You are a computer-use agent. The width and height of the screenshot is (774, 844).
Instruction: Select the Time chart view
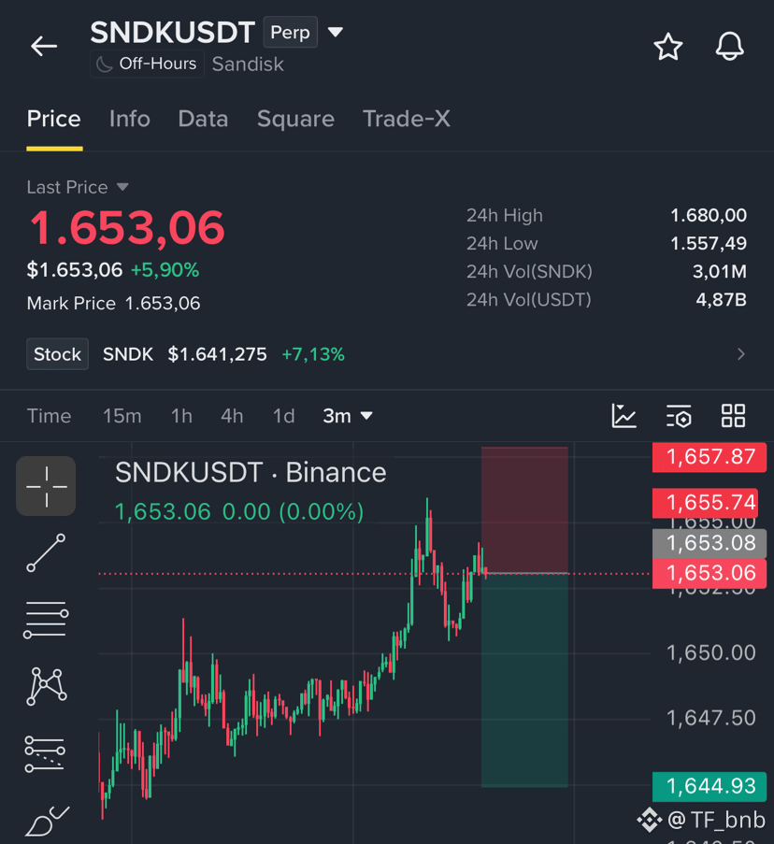[x=49, y=416]
